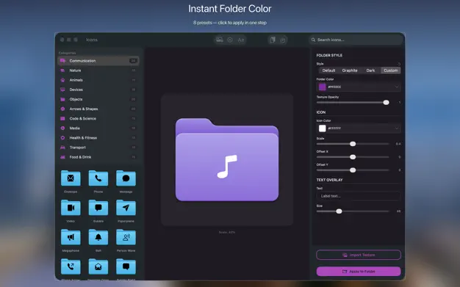Open the Objects category
The width and height of the screenshot is (460, 287).
tap(98, 99)
